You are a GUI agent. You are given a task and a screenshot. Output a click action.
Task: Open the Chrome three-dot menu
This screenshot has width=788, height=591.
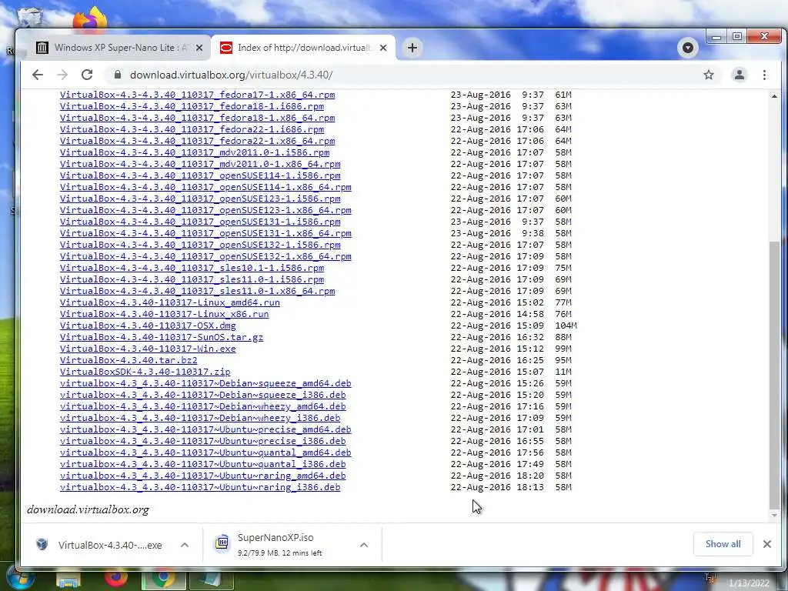[764, 75]
